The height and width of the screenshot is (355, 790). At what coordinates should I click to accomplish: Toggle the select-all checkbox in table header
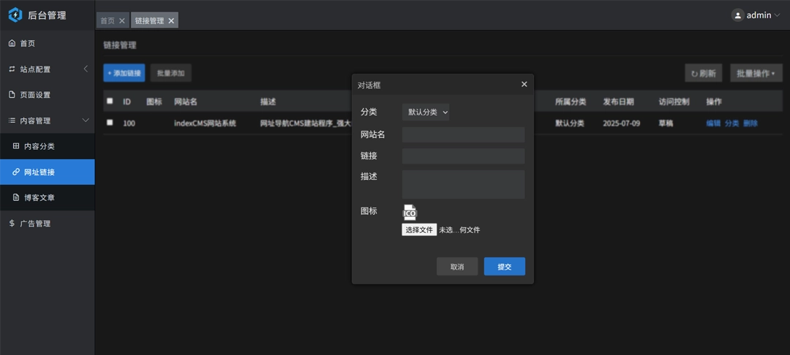[x=110, y=101]
